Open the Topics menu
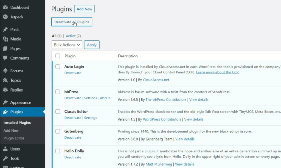 16,80
